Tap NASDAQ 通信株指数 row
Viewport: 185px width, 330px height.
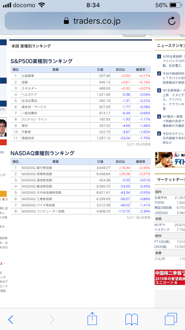point(81,180)
